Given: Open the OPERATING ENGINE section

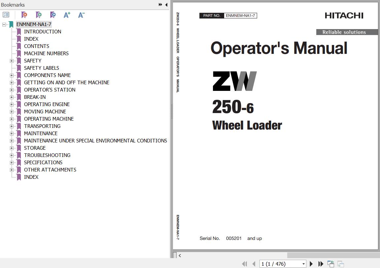Looking at the screenshot, I should 47,104.
